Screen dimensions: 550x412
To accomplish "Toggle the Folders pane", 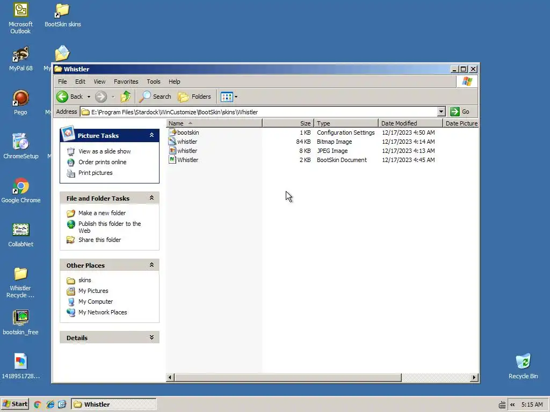I will coord(194,97).
